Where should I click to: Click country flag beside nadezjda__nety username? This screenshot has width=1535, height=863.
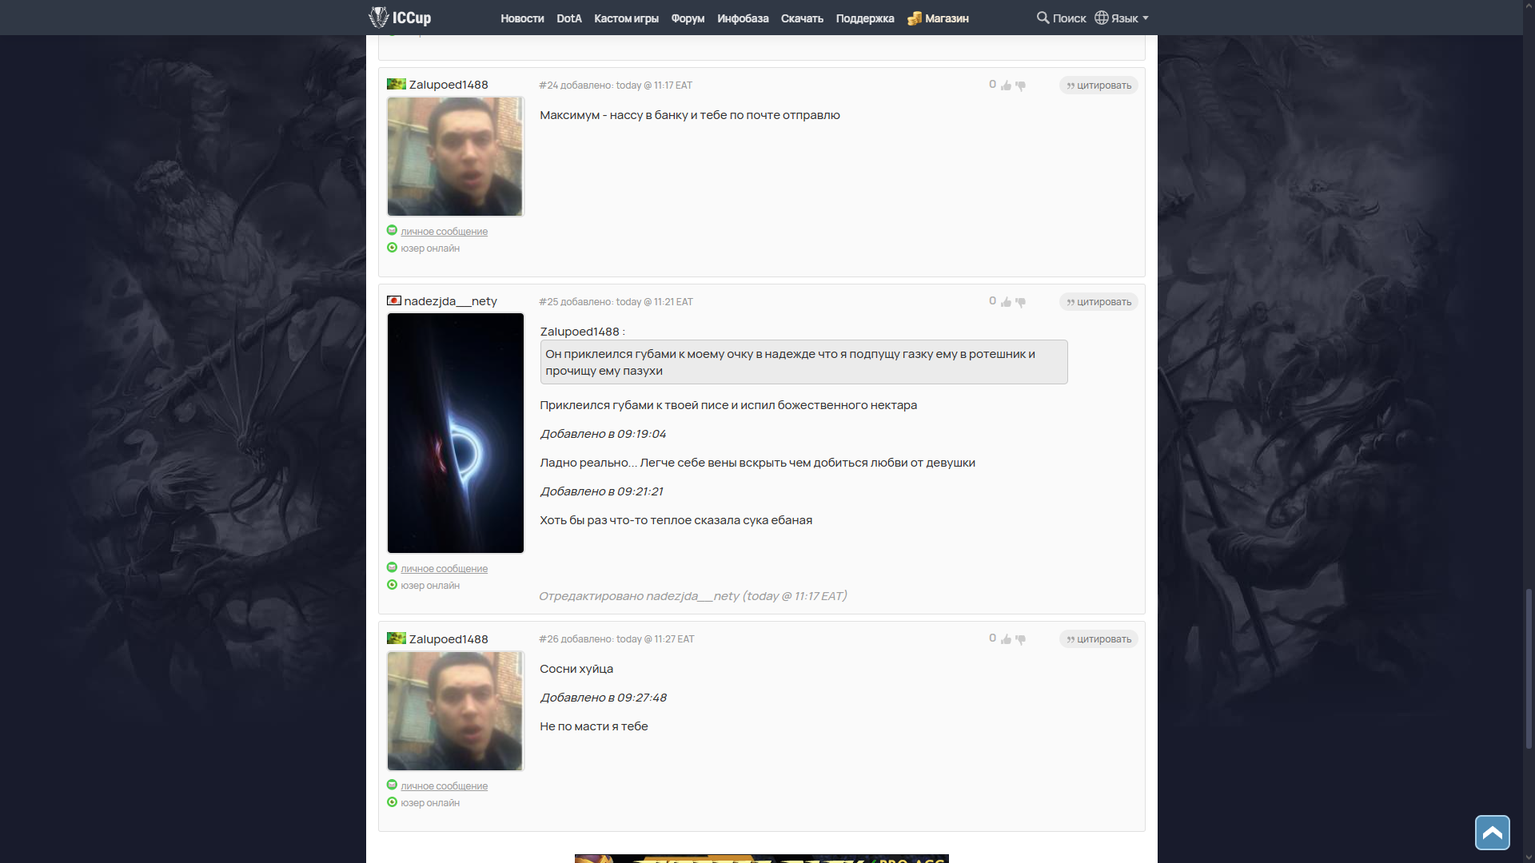tap(394, 301)
